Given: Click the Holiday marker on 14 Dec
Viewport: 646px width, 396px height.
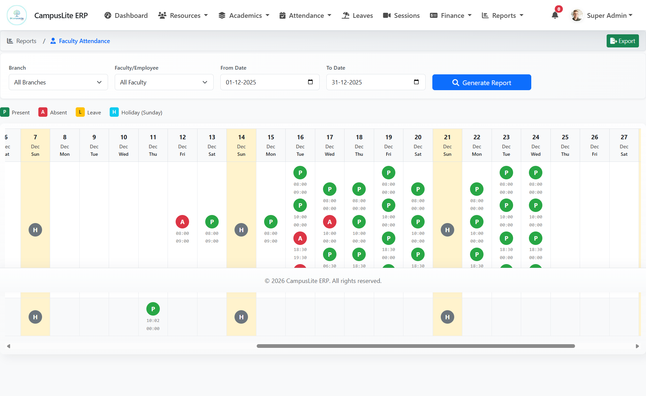Looking at the screenshot, I should pos(241,230).
